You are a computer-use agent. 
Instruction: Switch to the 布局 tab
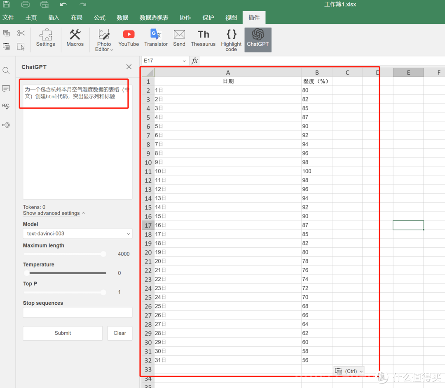(x=77, y=18)
